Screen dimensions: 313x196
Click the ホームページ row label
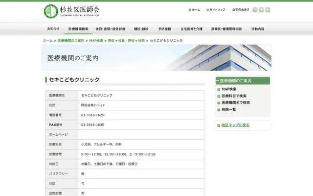pos(59,135)
